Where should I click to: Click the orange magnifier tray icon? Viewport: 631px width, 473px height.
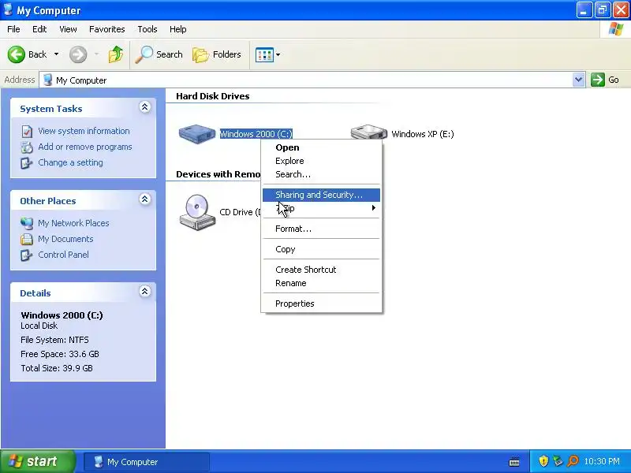pyautogui.click(x=573, y=461)
